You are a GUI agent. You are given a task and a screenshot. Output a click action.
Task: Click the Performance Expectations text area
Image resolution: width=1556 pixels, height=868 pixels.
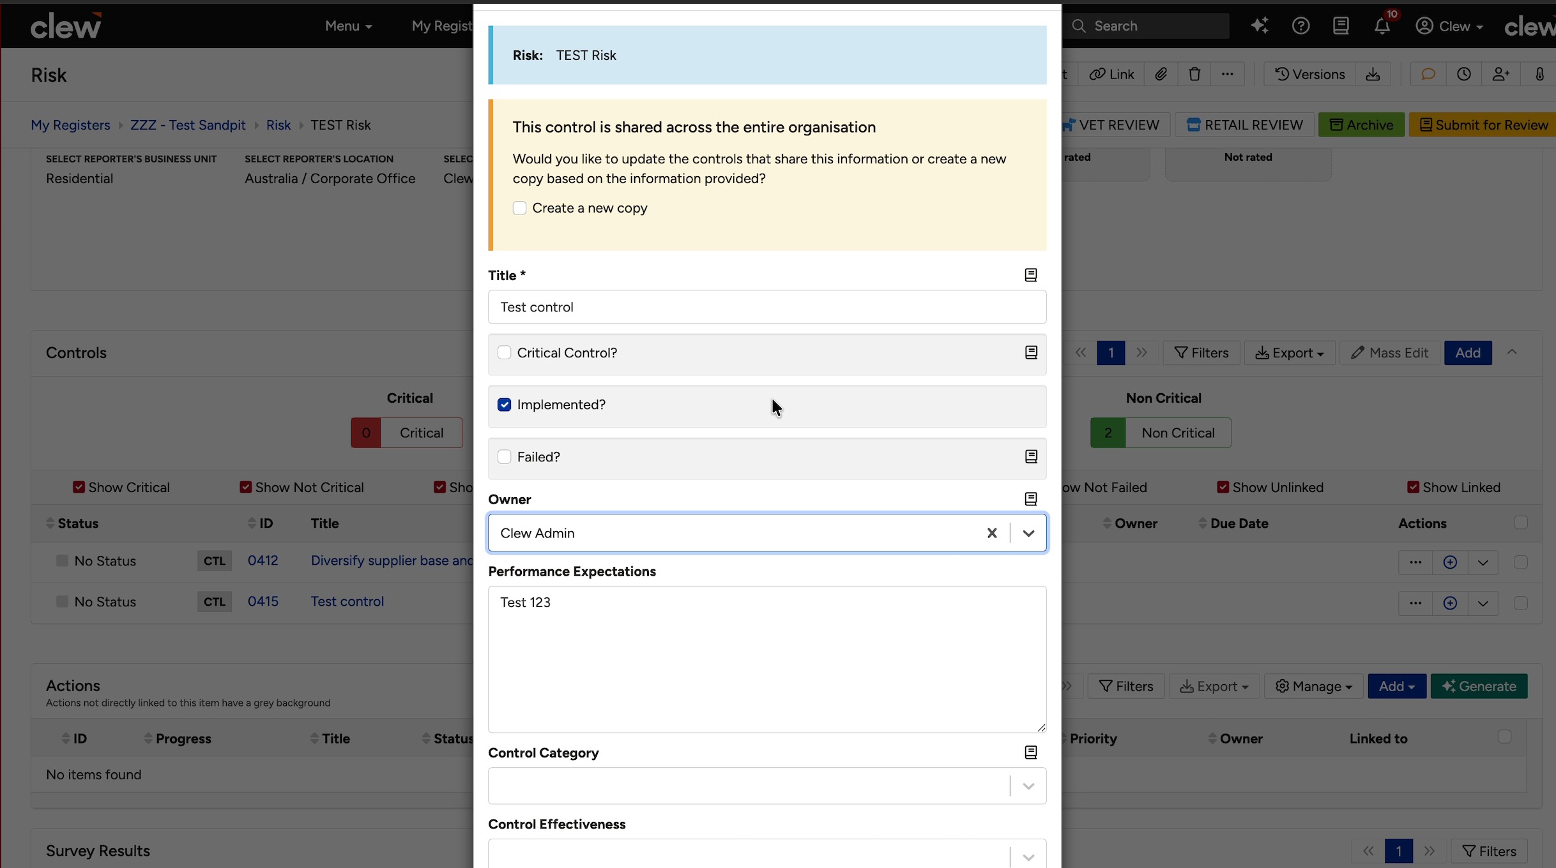(767, 659)
